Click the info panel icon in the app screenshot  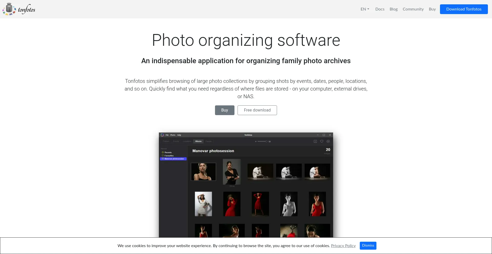(x=315, y=141)
